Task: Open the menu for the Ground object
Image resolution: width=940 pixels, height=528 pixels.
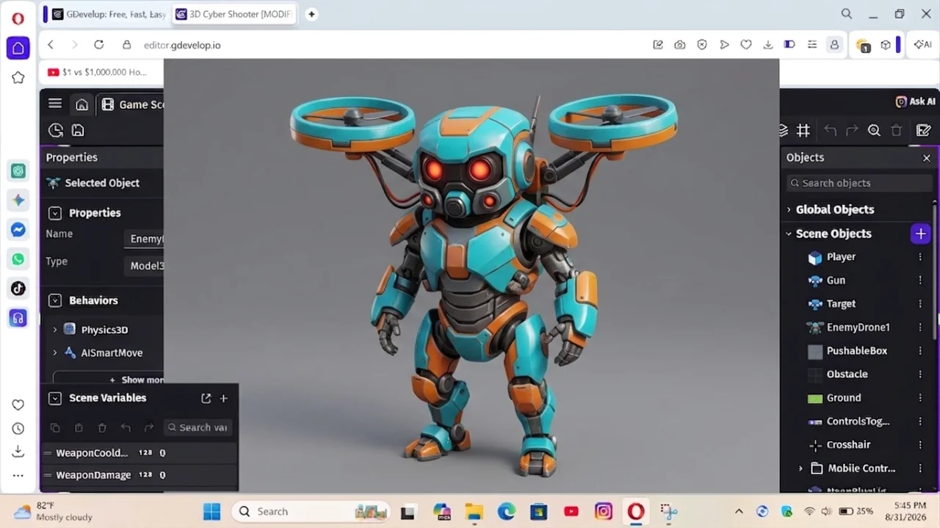Action: [x=920, y=398]
